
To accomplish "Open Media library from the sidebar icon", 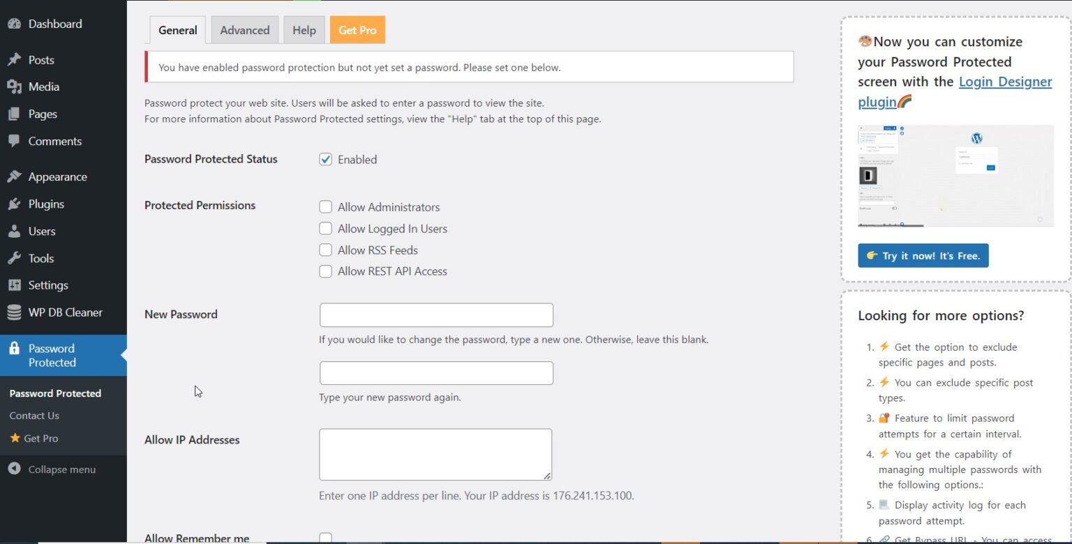I will pyautogui.click(x=15, y=86).
